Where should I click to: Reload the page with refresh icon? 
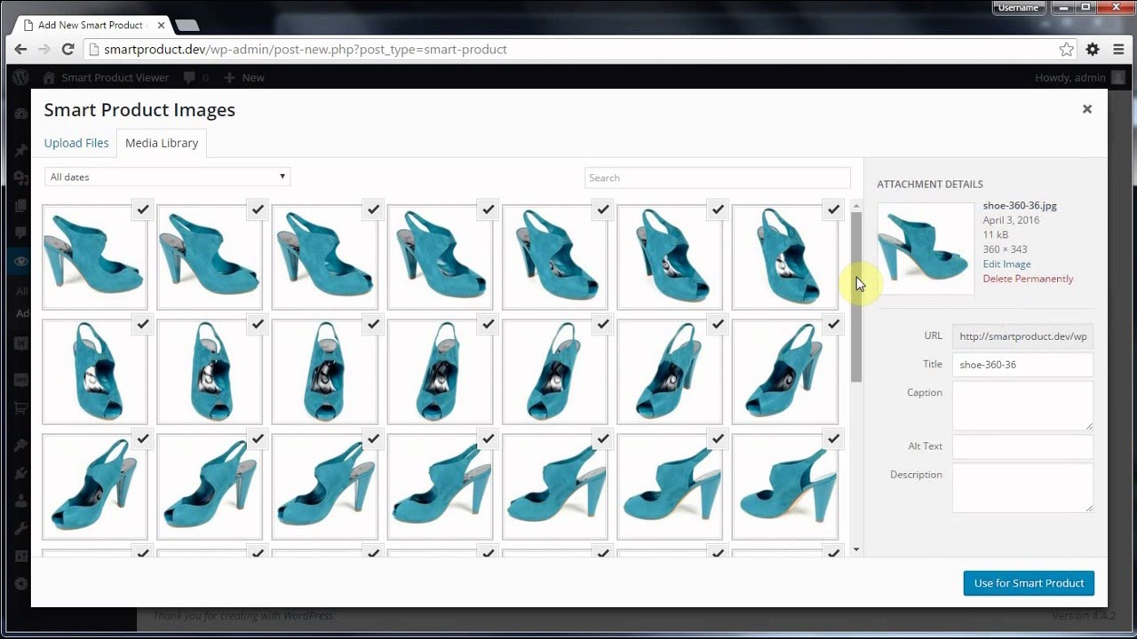click(68, 50)
